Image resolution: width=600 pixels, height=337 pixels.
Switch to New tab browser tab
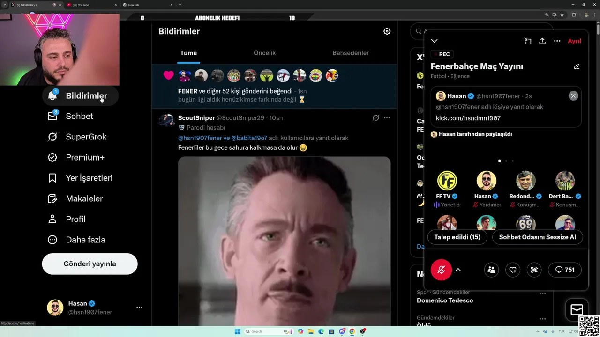coord(147,5)
